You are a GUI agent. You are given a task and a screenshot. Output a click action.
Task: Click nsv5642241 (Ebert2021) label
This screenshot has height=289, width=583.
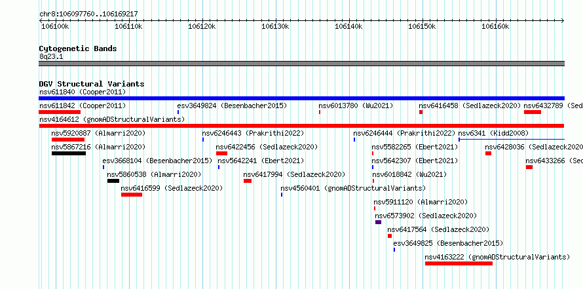[261, 161]
